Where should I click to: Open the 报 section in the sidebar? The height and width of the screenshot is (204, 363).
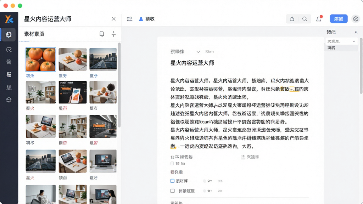pos(9,74)
